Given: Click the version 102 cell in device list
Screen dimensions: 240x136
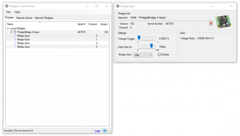Looking at the screenshot, I should tap(106, 32).
